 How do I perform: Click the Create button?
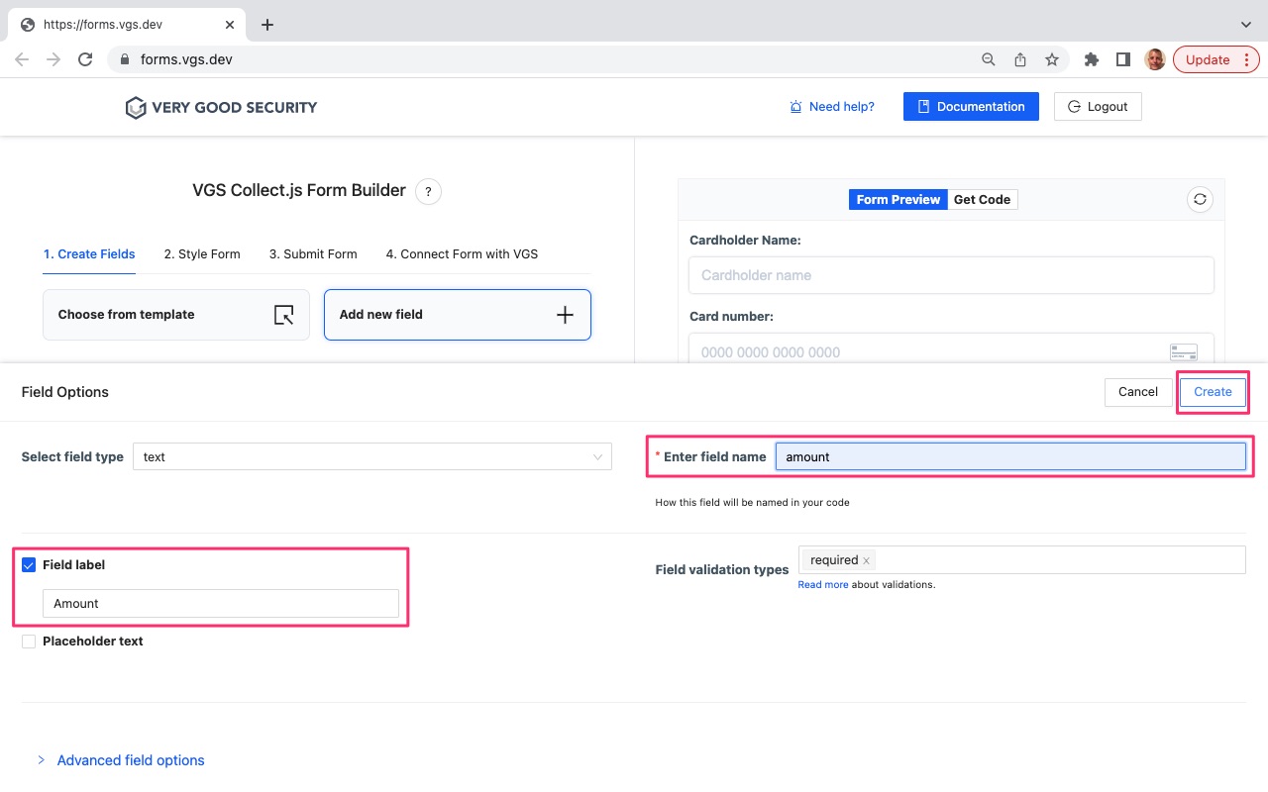(1213, 392)
